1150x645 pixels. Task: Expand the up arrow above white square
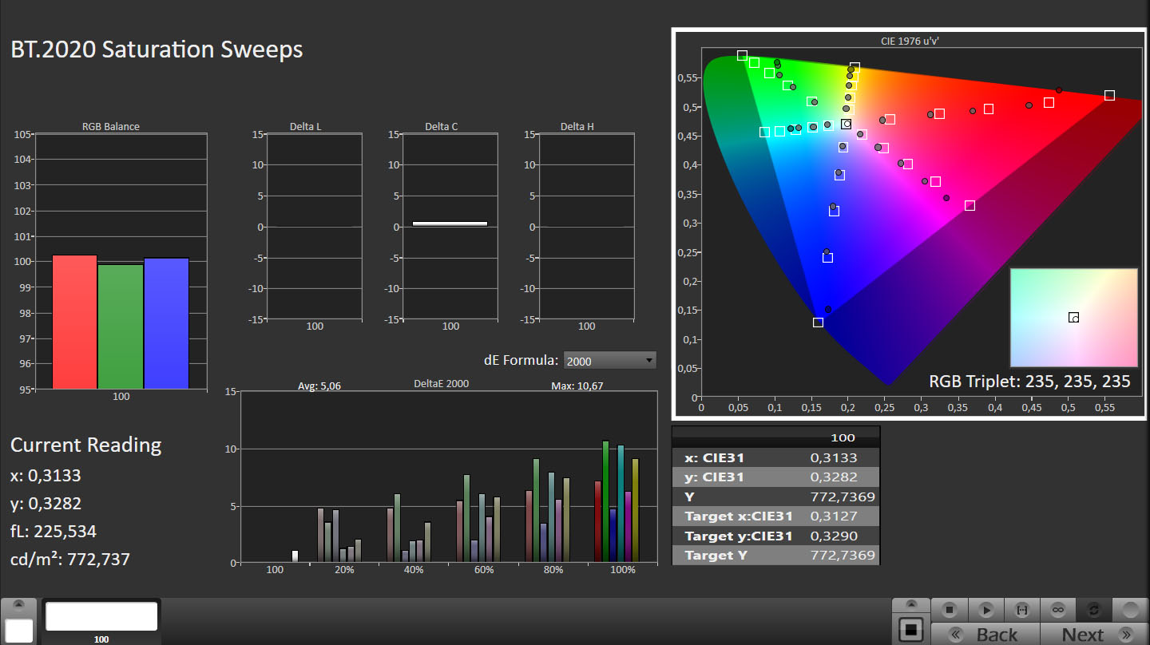19,606
